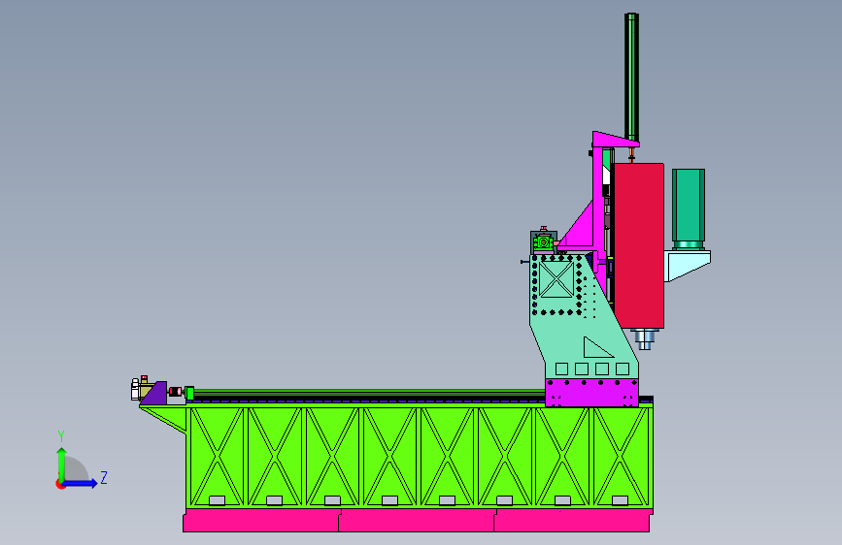The height and width of the screenshot is (545, 842).
Task: Select the red spindle head block
Action: pos(639,245)
